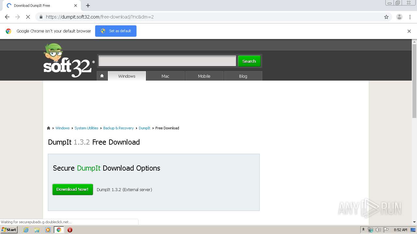Screen dimensions: 417x234
Task: Click the browser forward arrow
Action: (18, 17)
